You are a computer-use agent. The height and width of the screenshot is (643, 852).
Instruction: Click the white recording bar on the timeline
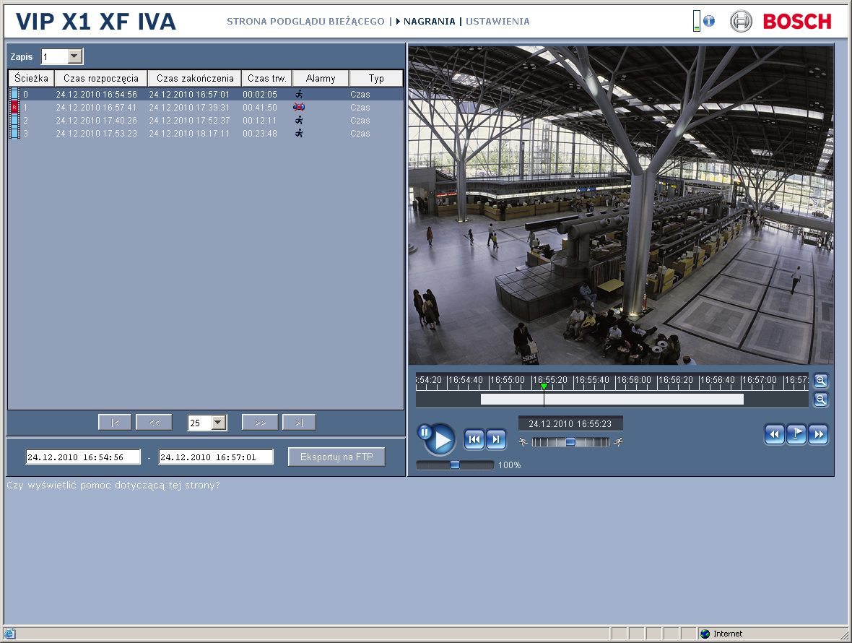(x=612, y=400)
